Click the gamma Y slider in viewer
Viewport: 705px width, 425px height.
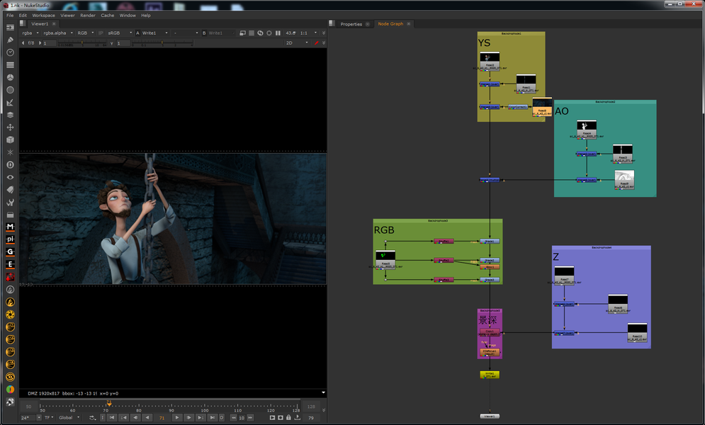[162, 43]
